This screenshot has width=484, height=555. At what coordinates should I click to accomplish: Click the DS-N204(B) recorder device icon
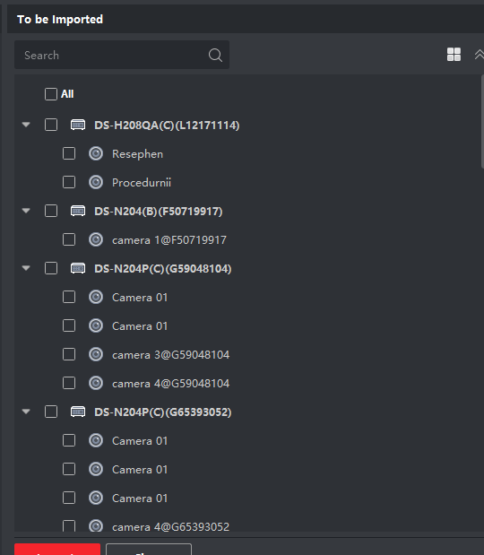(78, 211)
